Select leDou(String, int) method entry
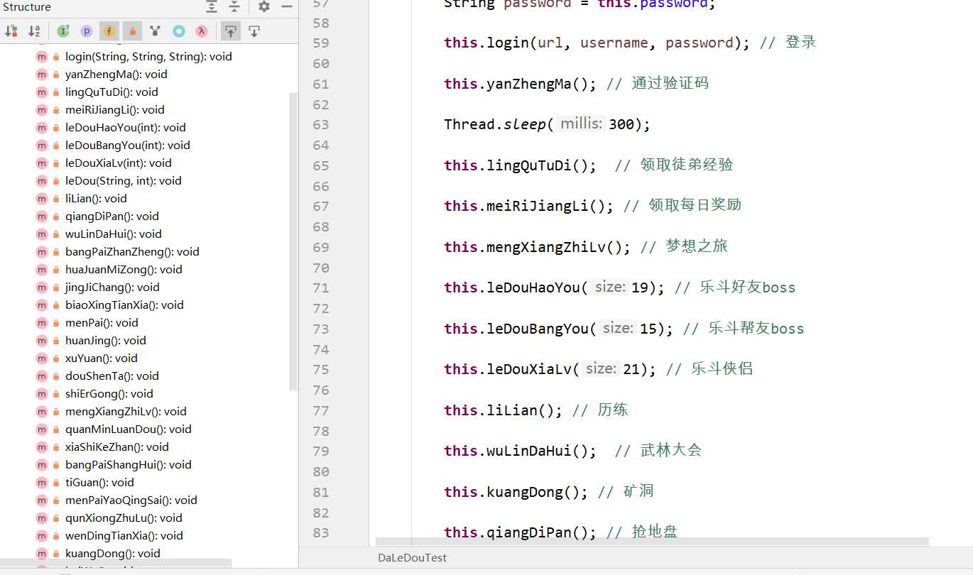 [124, 180]
